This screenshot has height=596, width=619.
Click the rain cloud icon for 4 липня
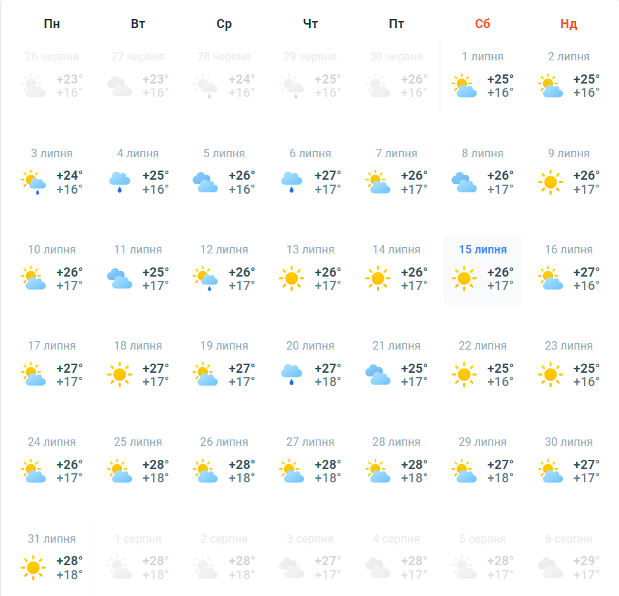pyautogui.click(x=119, y=183)
